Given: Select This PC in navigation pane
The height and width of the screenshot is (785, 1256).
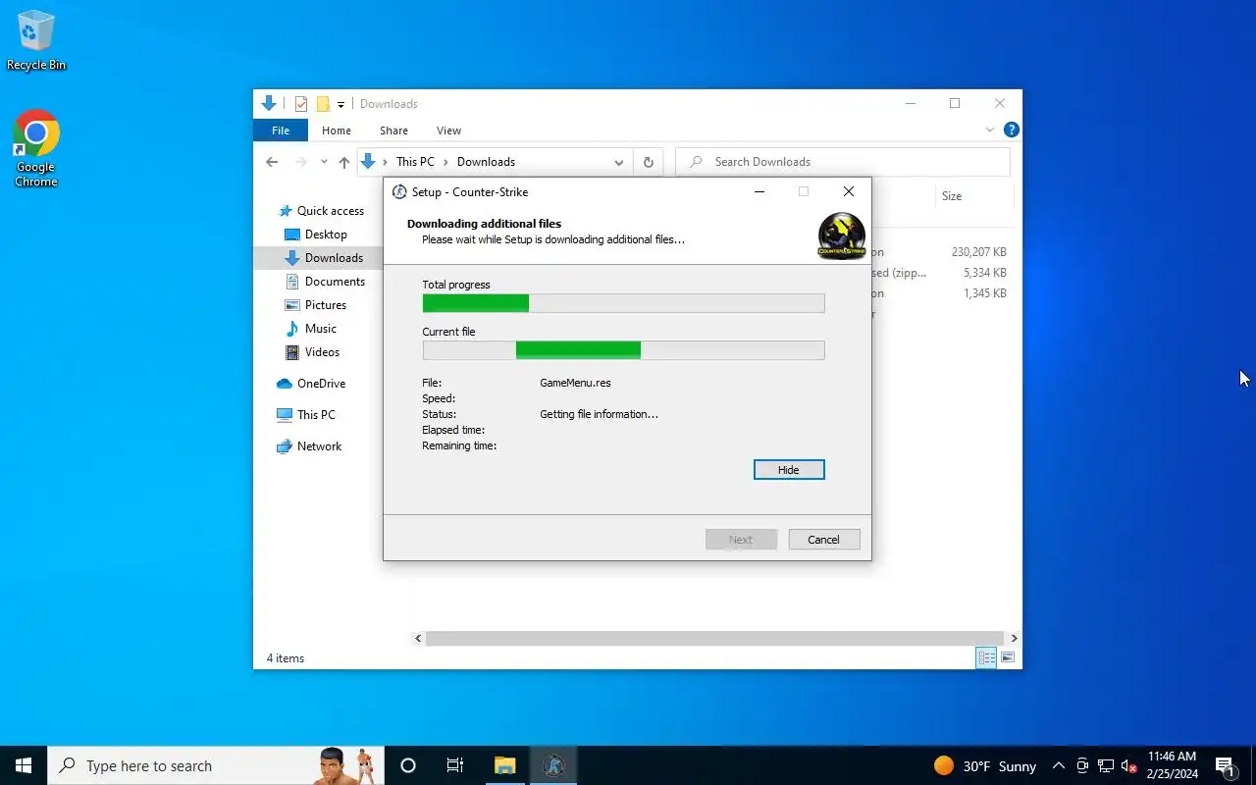Looking at the screenshot, I should [x=306, y=415].
